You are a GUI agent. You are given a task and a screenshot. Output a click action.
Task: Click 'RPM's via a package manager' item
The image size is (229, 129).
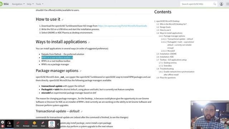click(55, 64)
